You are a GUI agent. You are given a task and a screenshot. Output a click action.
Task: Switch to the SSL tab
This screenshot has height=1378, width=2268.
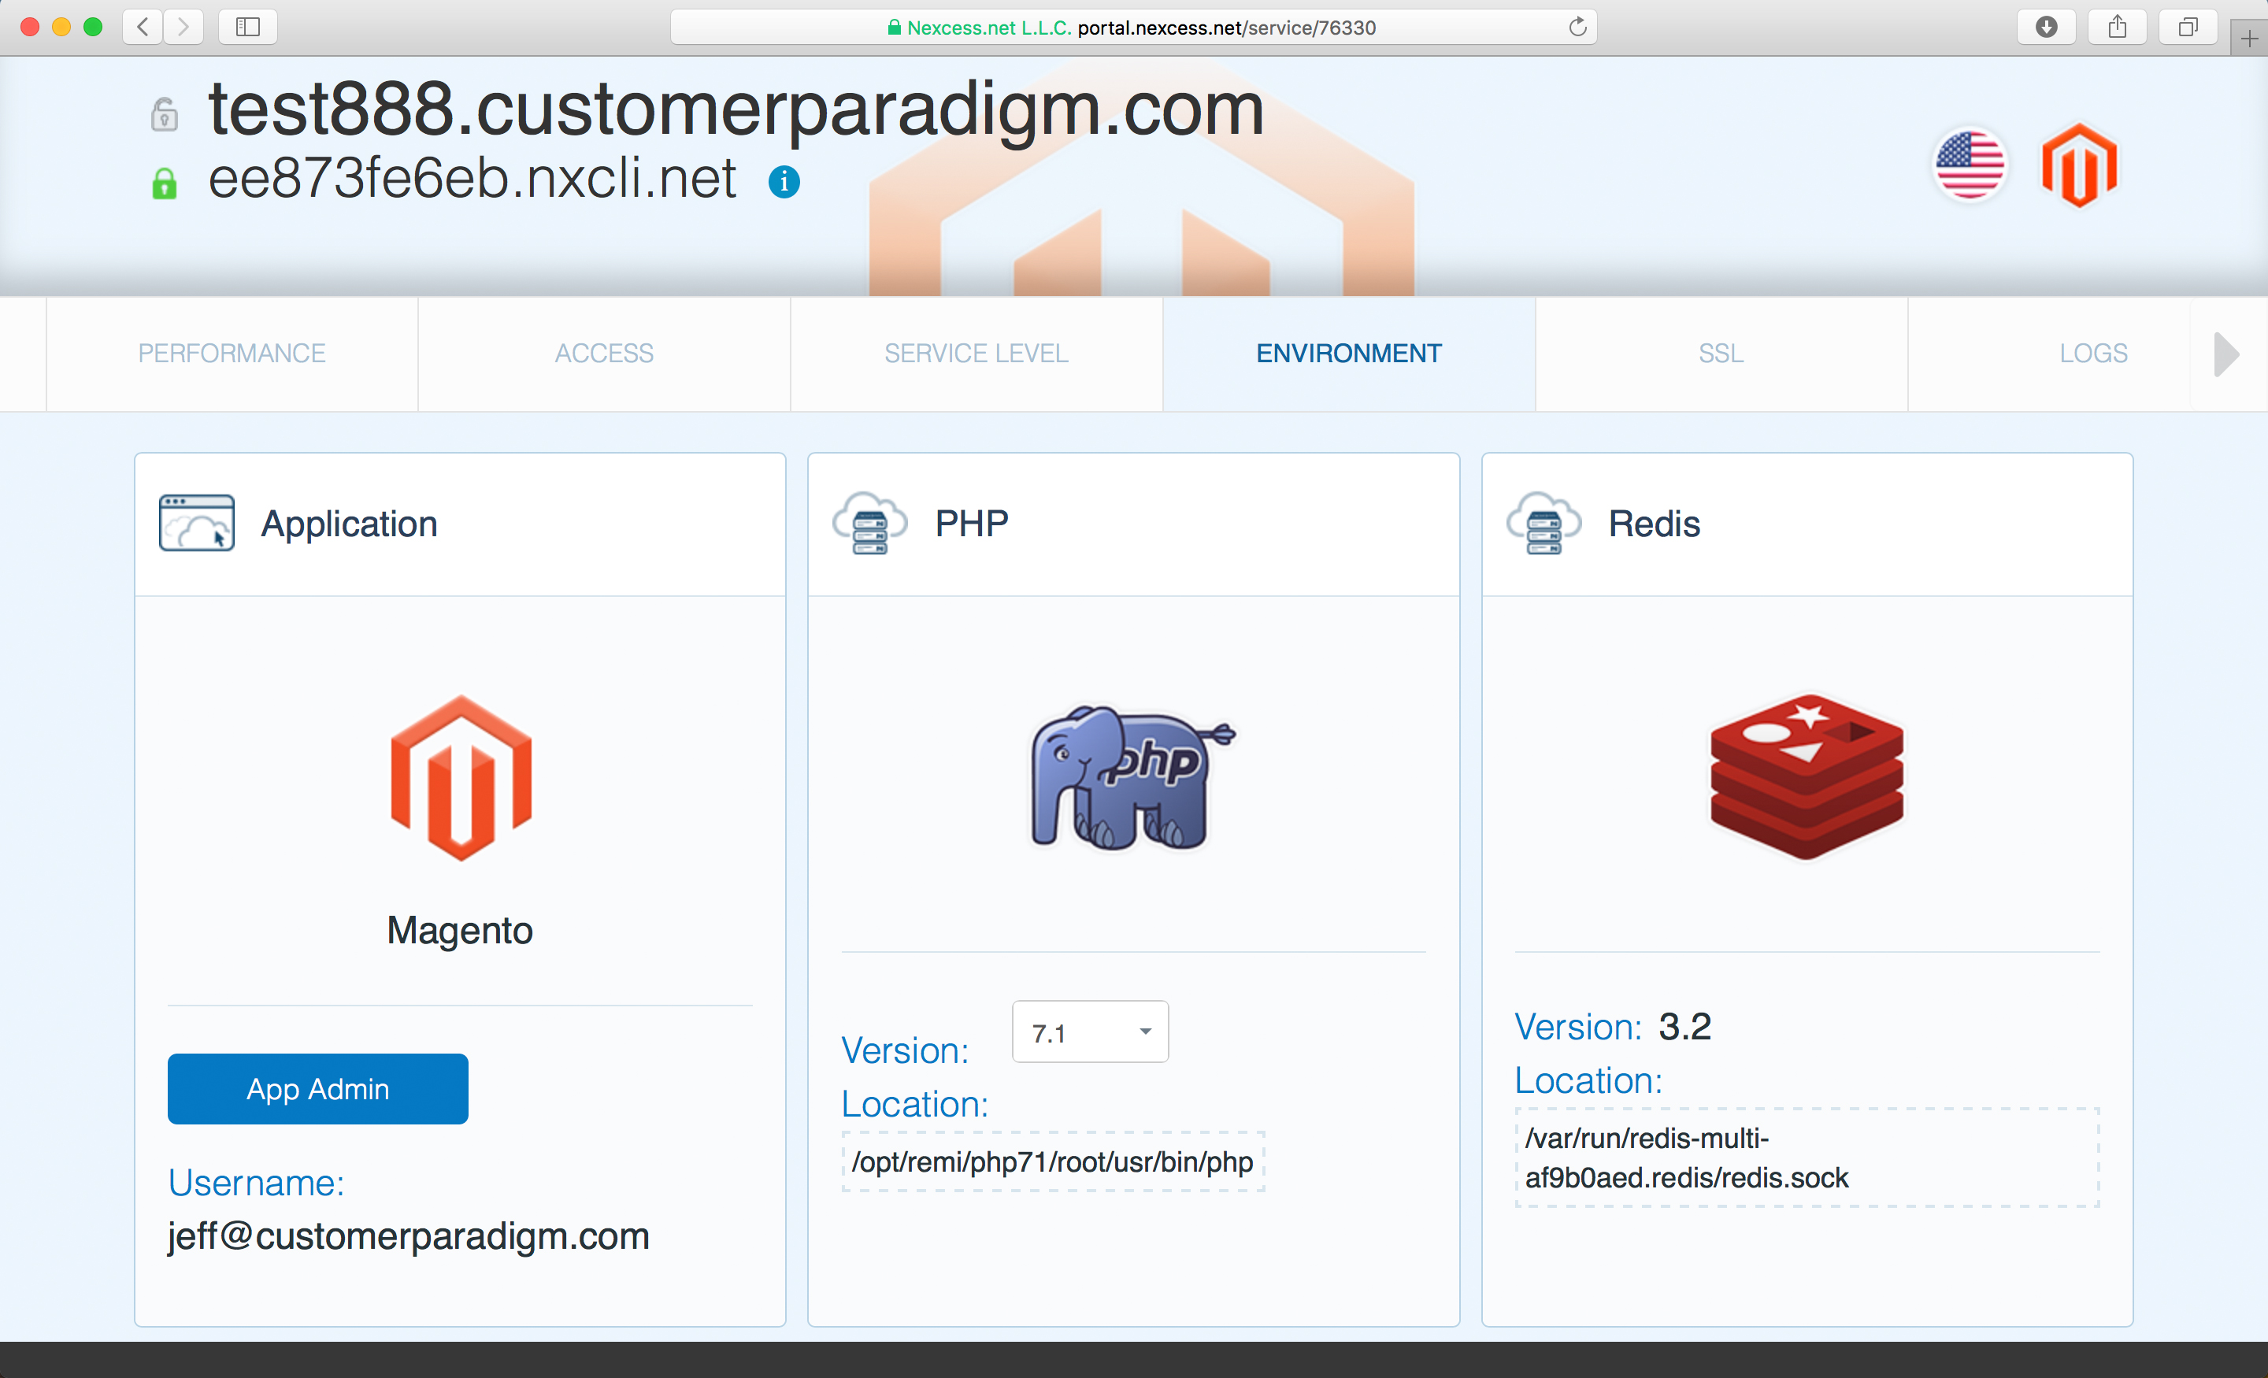pyautogui.click(x=1721, y=354)
